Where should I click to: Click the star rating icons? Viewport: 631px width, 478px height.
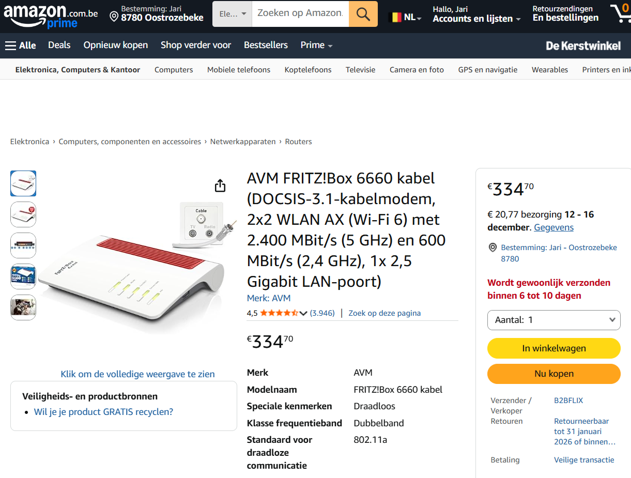point(279,313)
